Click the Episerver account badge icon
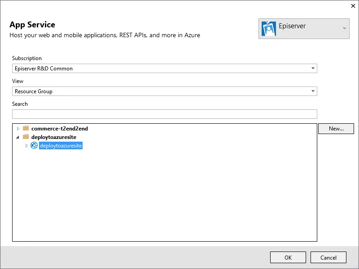The image size is (359, 269). coord(268,29)
